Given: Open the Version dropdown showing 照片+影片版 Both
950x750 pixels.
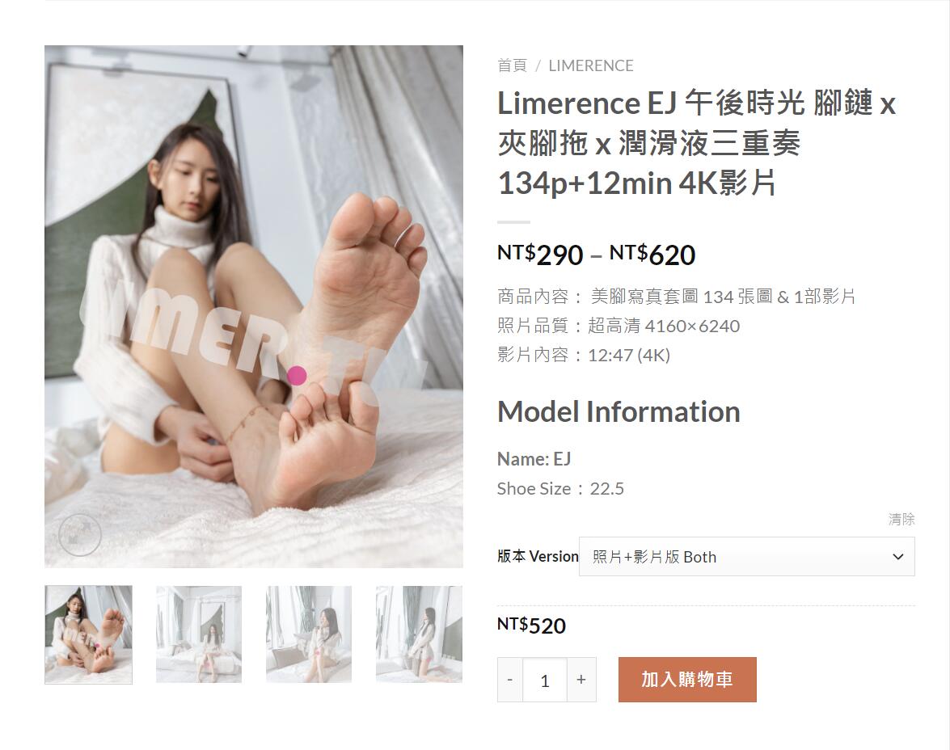Looking at the screenshot, I should point(746,556).
